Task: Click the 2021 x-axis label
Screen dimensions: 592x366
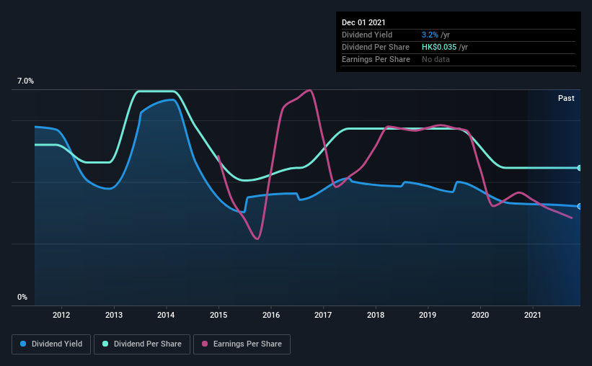Action: tap(533, 315)
